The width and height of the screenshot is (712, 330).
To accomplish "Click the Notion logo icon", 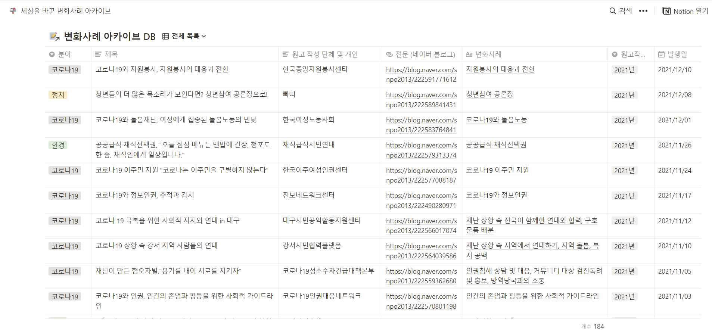I will (x=666, y=11).
